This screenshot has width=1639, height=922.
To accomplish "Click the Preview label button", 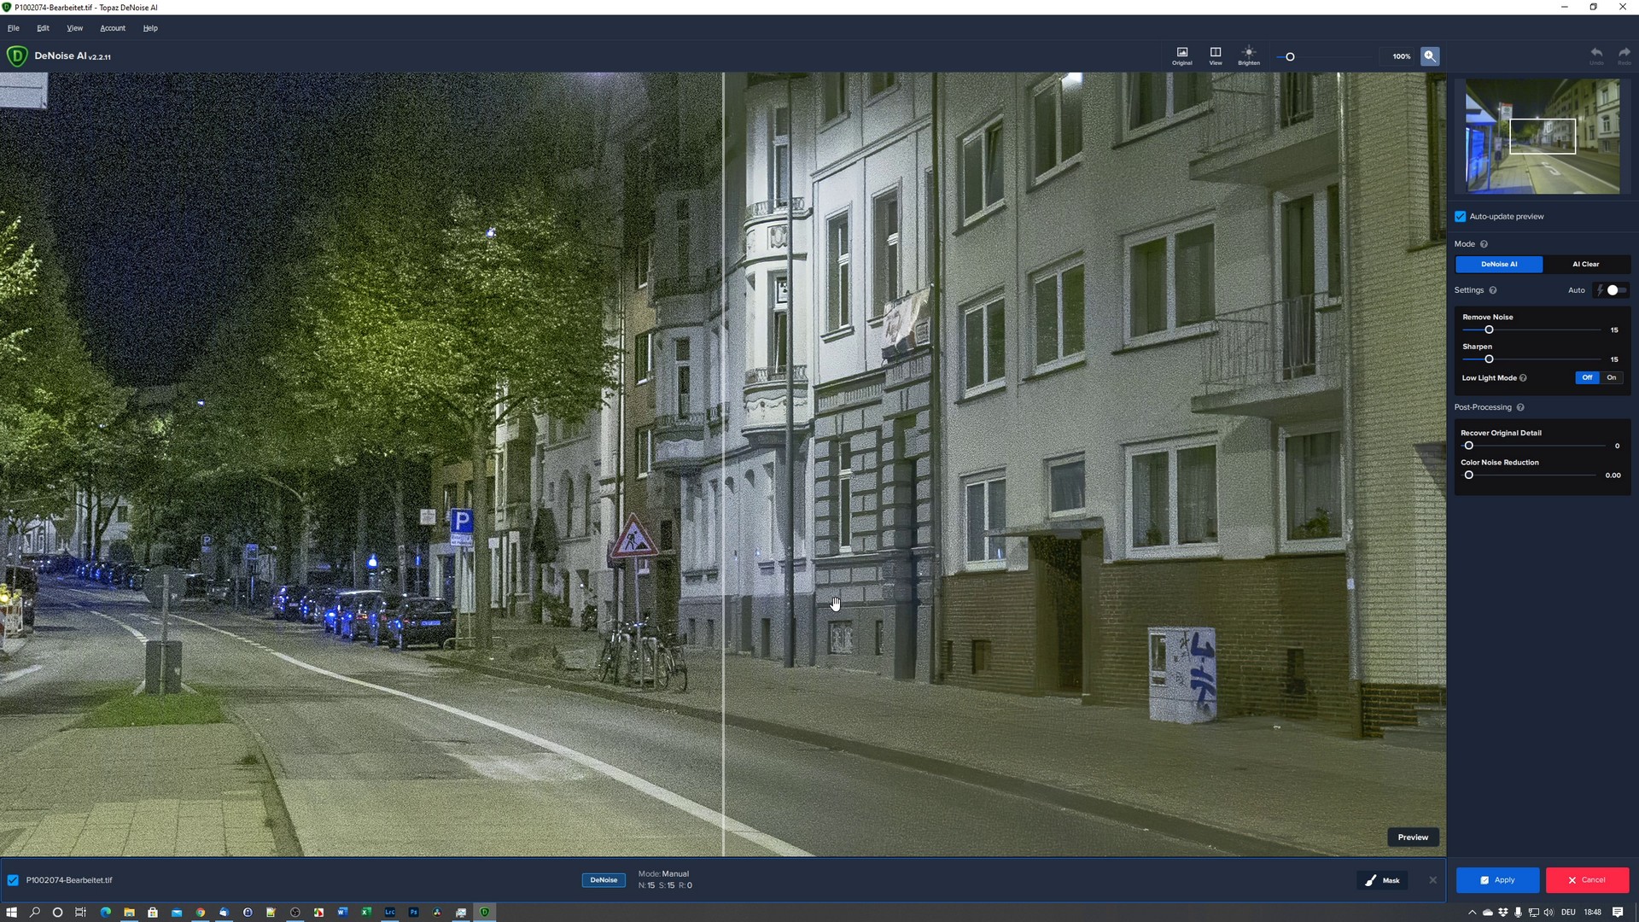I will [1413, 837].
